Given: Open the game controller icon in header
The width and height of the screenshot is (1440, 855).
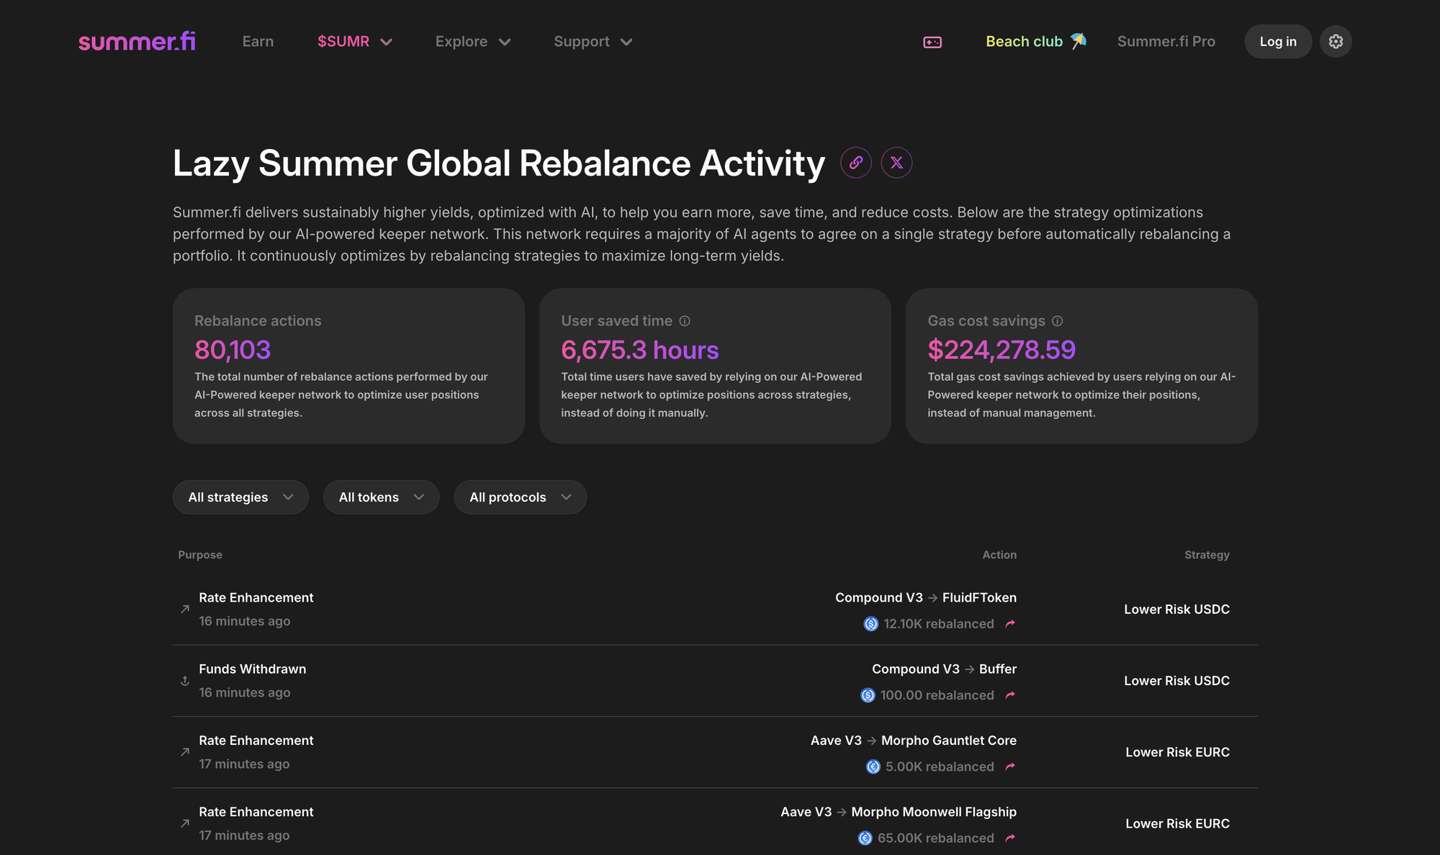Looking at the screenshot, I should 932,42.
